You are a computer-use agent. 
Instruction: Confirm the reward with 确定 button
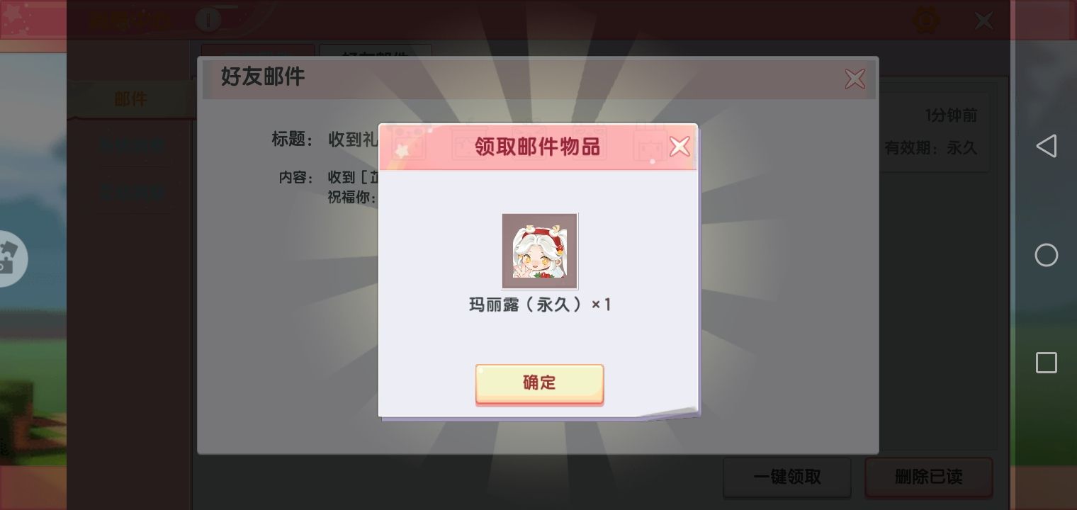pos(539,384)
